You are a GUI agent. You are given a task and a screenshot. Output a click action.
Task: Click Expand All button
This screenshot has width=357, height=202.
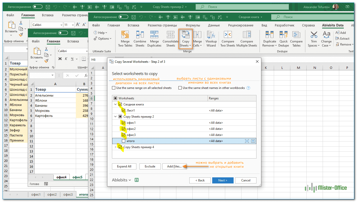[x=124, y=166]
